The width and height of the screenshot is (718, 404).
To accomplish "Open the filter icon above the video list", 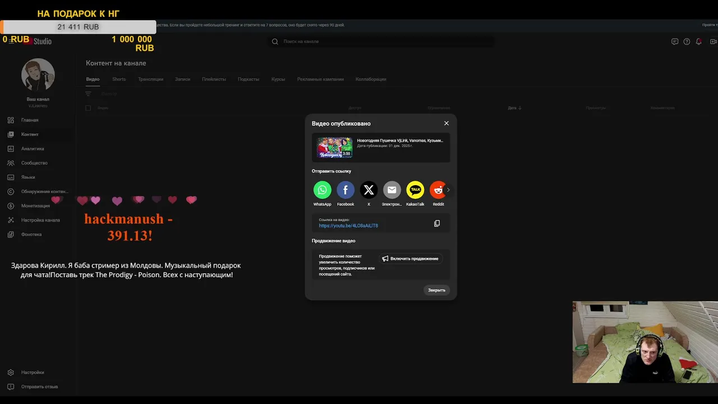I will [88, 94].
